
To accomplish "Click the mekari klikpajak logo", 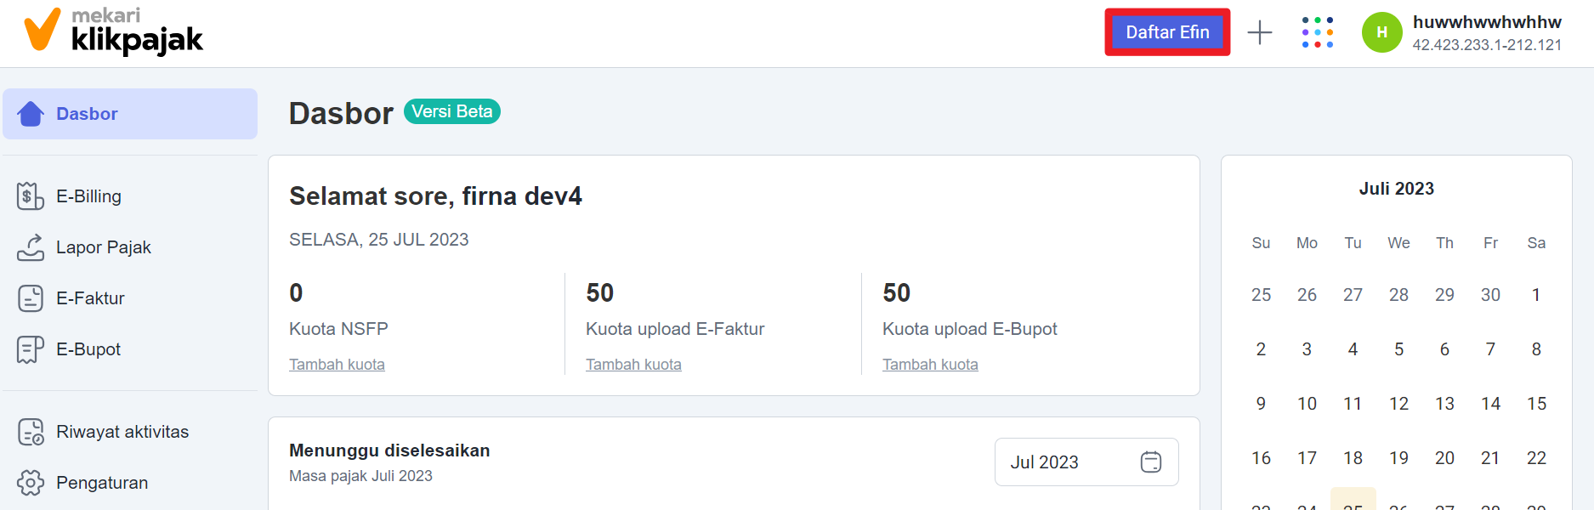I will 113,31.
